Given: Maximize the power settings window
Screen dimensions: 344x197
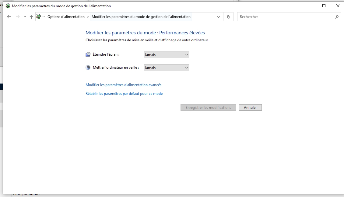Looking at the screenshot, I should point(324,6).
